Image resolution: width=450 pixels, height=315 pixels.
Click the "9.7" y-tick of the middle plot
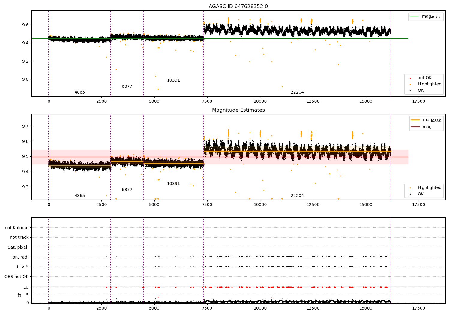point(25,126)
